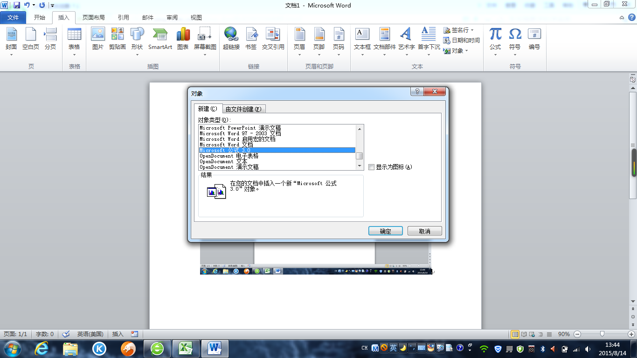637x358 pixels.
Task: Click the spelling check icon in status bar
Action: [x=66, y=334]
